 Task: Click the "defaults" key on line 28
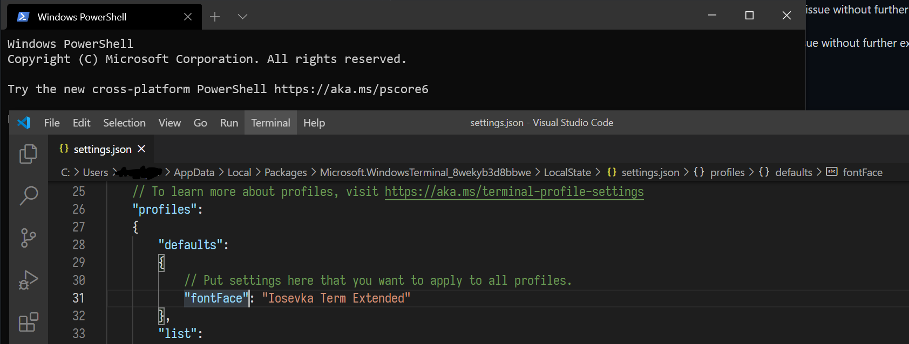[191, 245]
